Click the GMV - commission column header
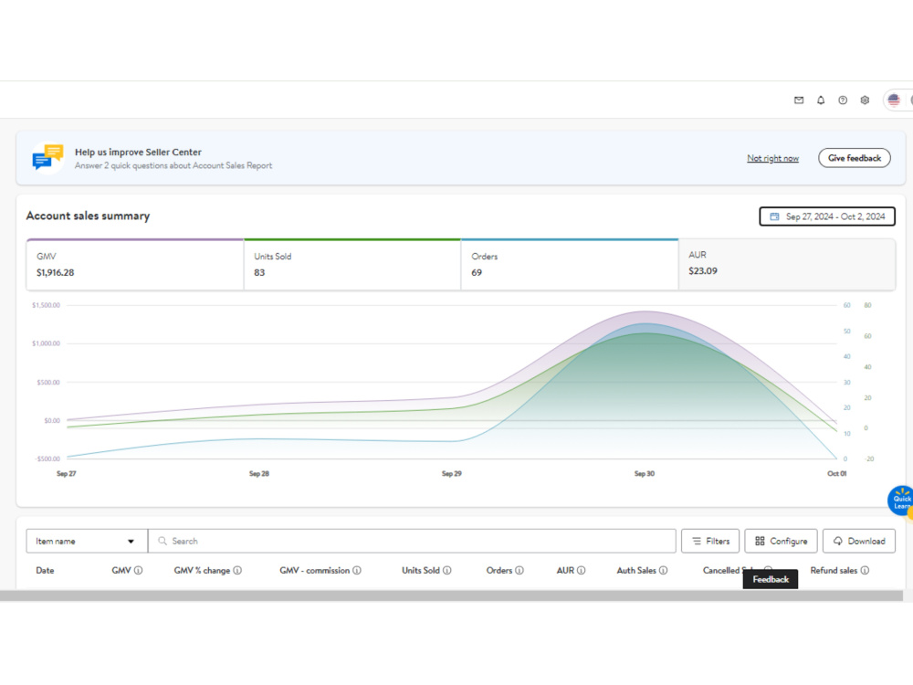The height and width of the screenshot is (685, 913). (314, 570)
